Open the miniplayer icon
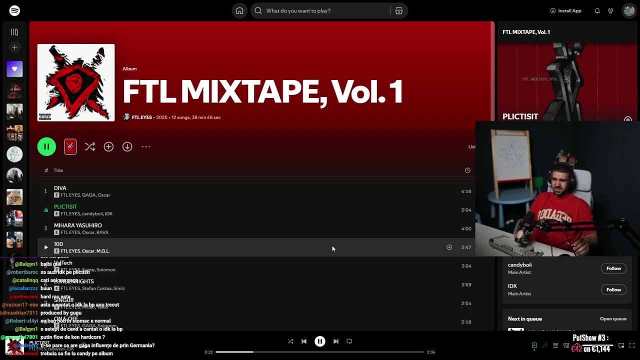Viewport: 640px width, 360px height. [x=621, y=345]
